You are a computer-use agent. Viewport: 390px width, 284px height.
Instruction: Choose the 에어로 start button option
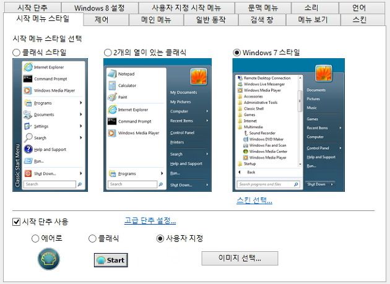tap(35, 238)
